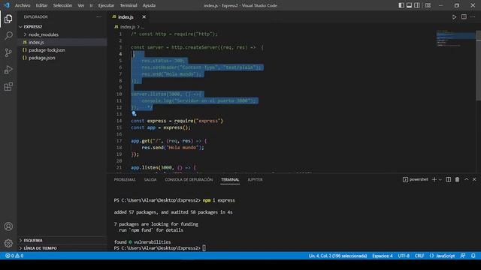Open the Archivo menu
Viewport: 481px width, 270px height.
23,5
